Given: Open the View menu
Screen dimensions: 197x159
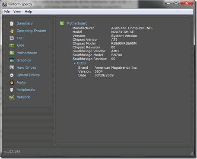Looking at the screenshot, I should [17, 12].
